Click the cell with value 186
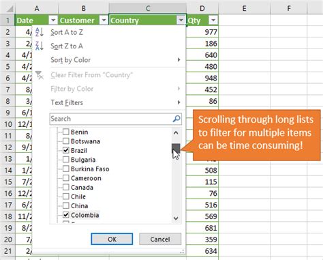This screenshot has height=260, width=323. pos(202,44)
